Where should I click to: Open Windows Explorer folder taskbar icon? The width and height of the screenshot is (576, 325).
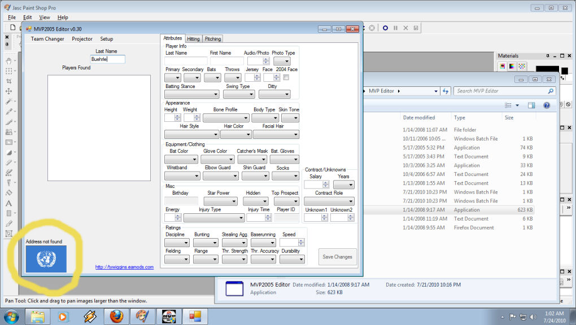click(37, 316)
